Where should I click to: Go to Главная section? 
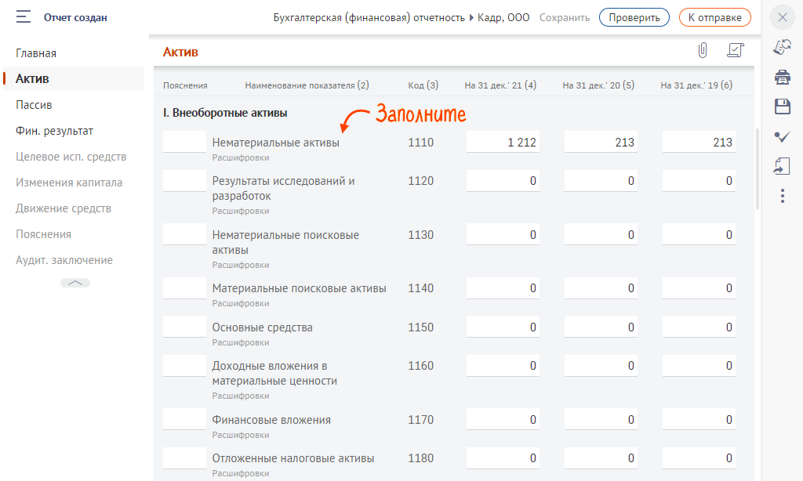36,53
